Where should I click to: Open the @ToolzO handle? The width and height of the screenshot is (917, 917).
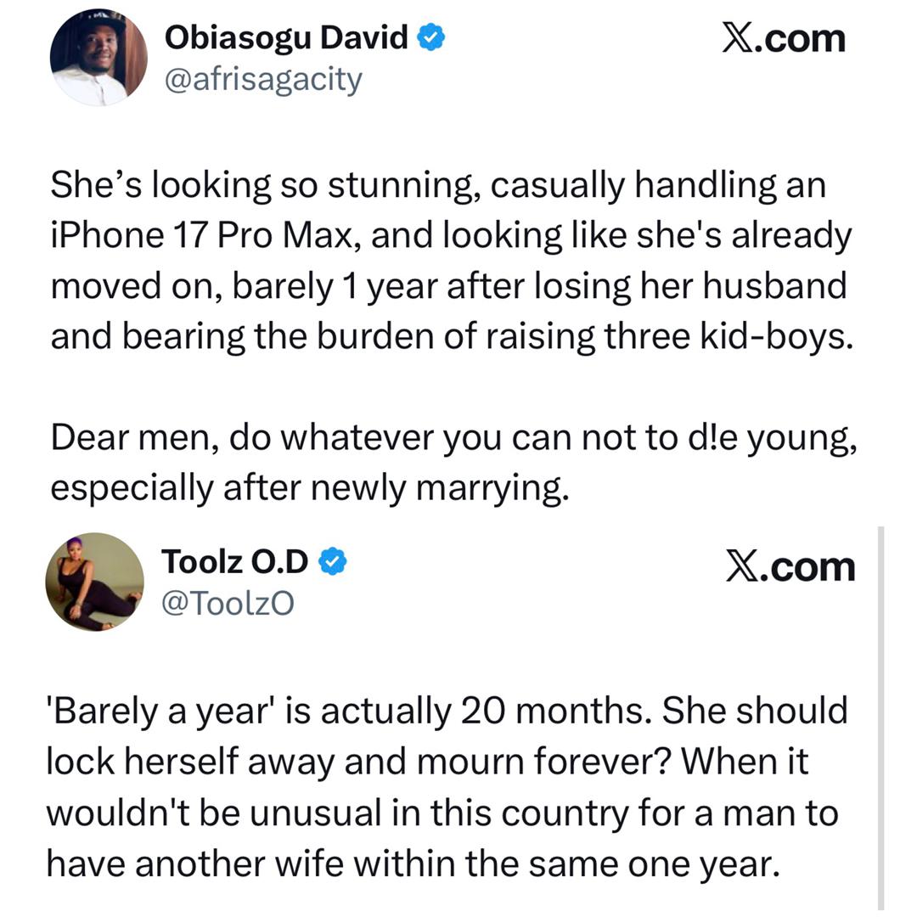(x=228, y=602)
